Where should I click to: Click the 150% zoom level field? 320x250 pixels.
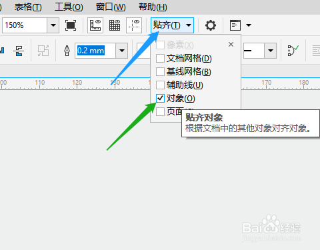tap(25, 25)
